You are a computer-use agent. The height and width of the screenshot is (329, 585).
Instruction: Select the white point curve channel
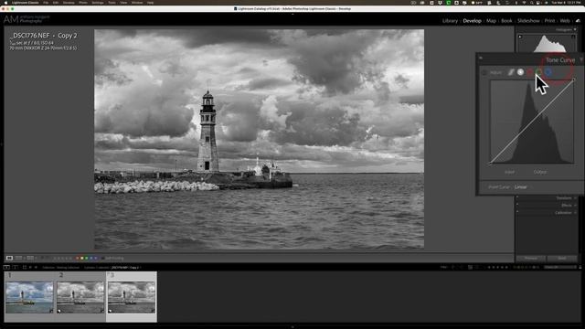tap(520, 72)
